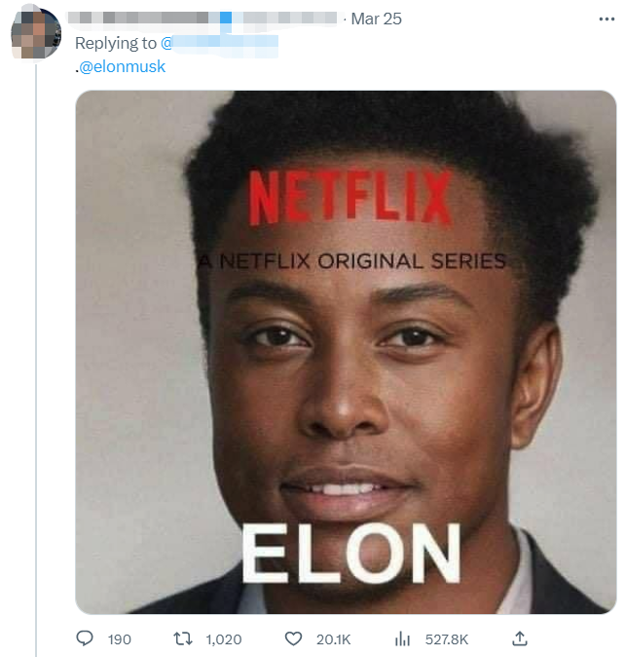Like the tweet with the heart icon
The width and height of the screenshot is (625, 657).
pos(293,638)
